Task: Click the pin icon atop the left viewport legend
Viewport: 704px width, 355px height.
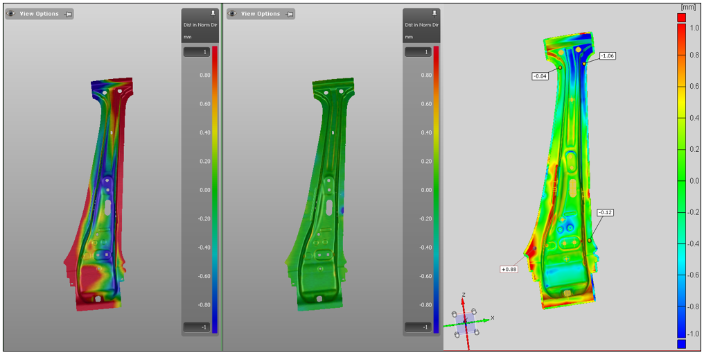Action: pos(213,13)
